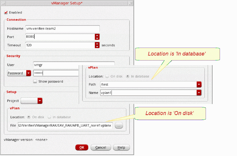Increase Timeout with up arrow
Viewport: 237px width, 156px height.
[x=97, y=44]
